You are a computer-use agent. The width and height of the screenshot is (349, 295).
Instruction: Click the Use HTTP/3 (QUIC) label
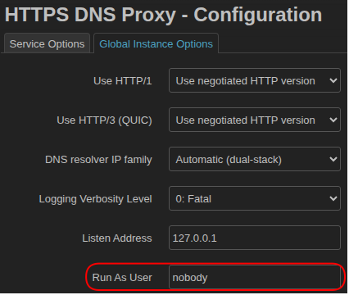(x=104, y=120)
